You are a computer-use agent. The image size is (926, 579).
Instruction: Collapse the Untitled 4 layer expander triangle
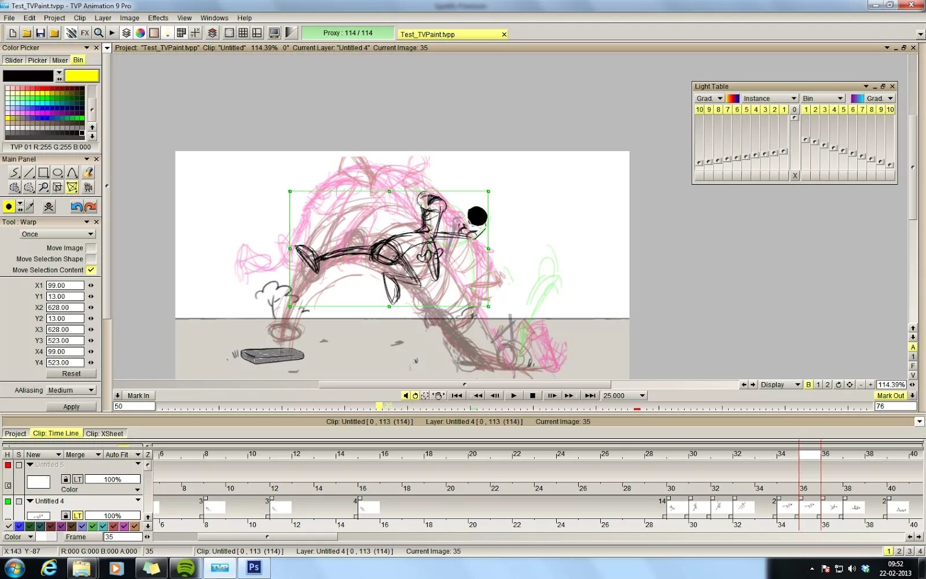click(x=30, y=501)
